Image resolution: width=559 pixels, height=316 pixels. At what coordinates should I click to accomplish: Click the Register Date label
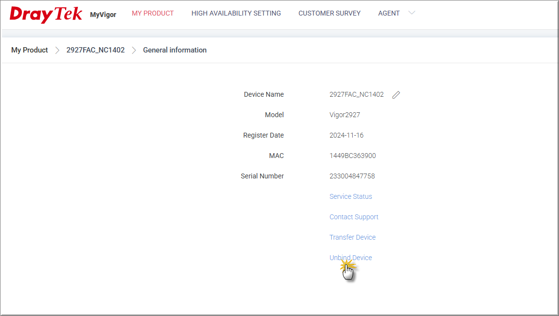(264, 135)
